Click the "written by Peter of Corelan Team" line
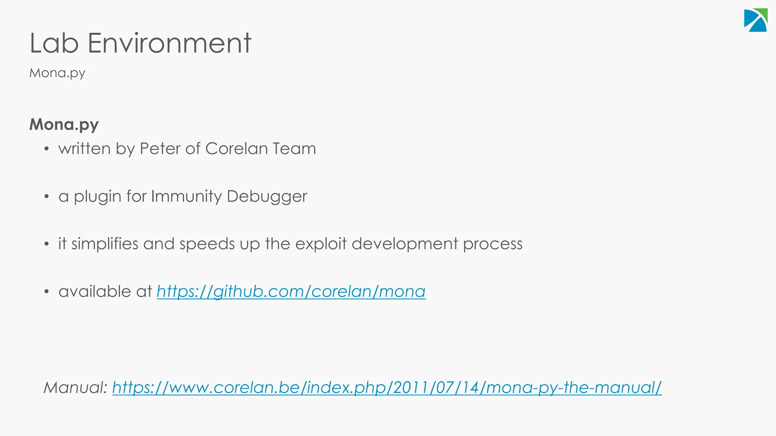Image resolution: width=776 pixels, height=436 pixels. (x=187, y=149)
